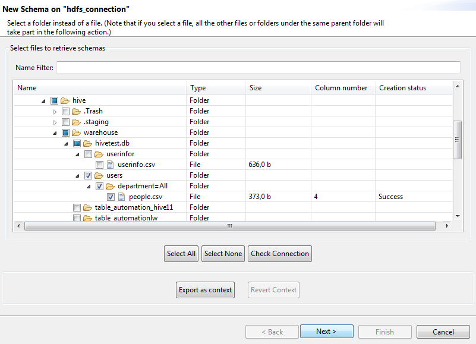
Task: Uncheck the people.csv checkbox
Action: [x=111, y=197]
